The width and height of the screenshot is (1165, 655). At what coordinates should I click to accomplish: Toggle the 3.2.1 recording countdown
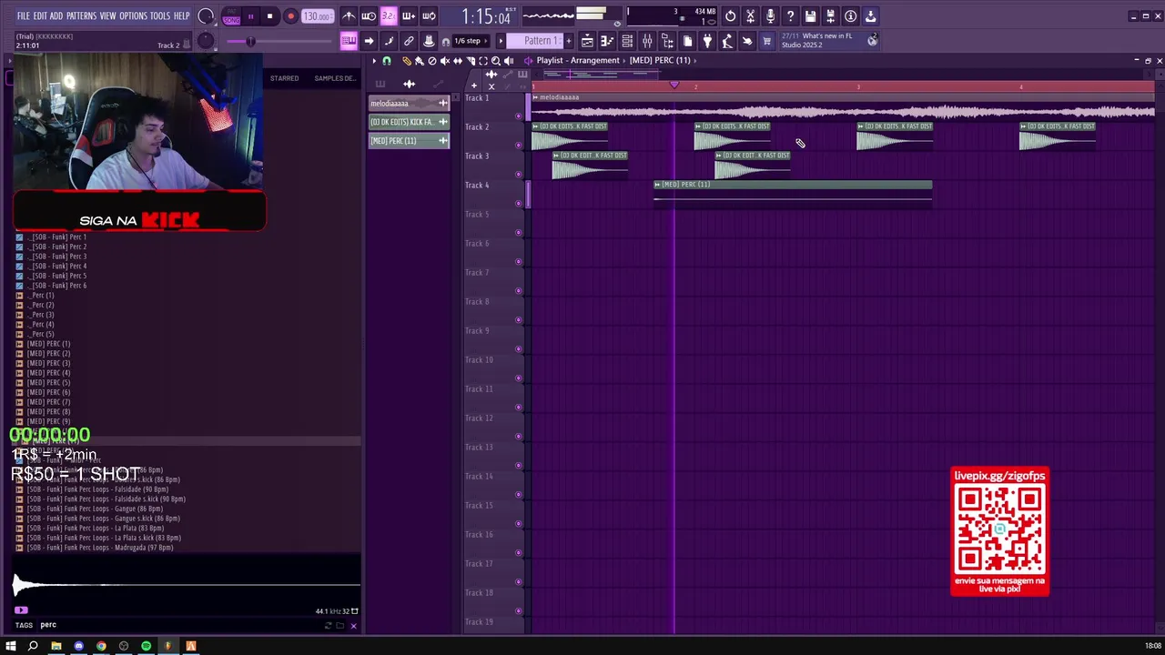tap(389, 16)
